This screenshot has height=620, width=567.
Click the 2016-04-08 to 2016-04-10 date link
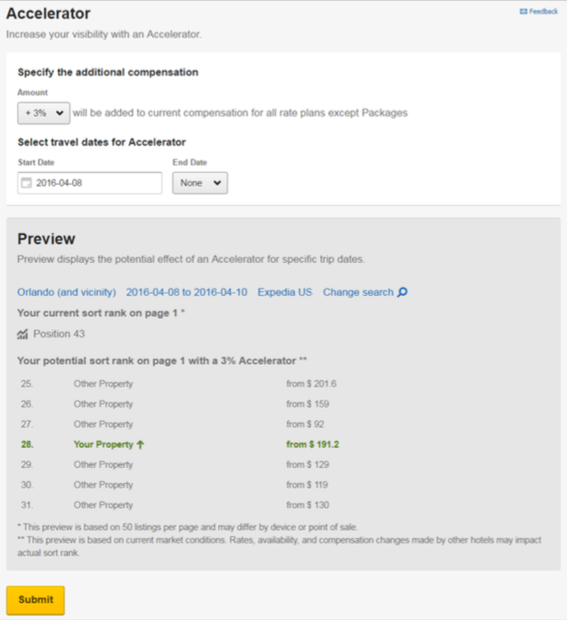pos(187,292)
